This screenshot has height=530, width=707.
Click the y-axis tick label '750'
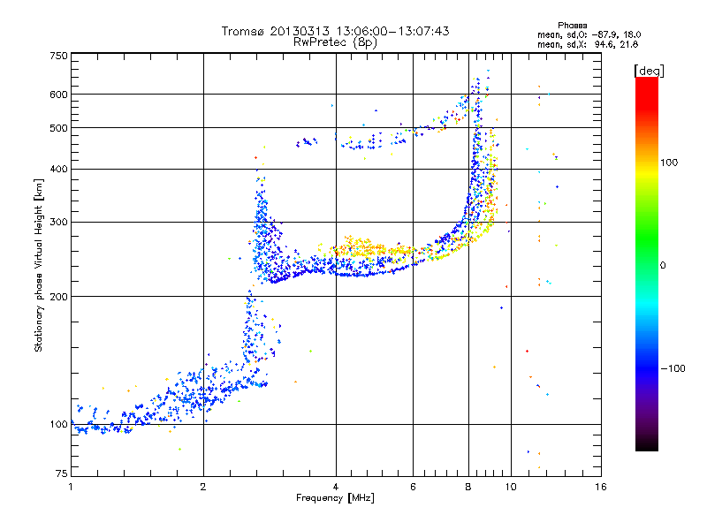tap(58, 56)
